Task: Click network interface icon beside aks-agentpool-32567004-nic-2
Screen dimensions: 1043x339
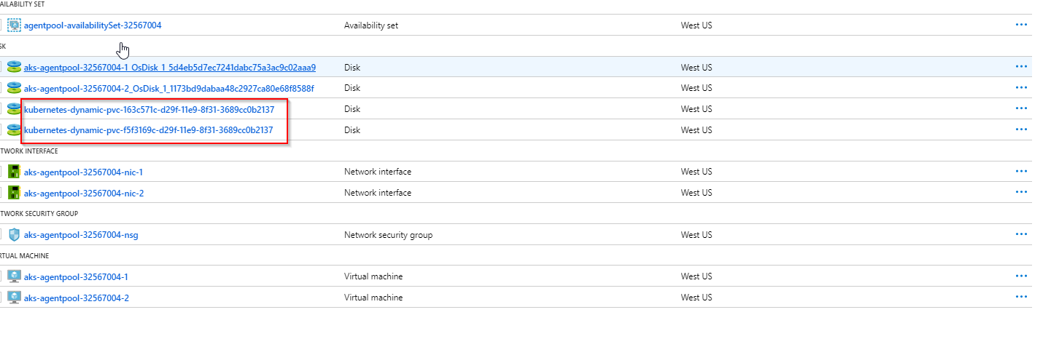Action: [x=14, y=193]
